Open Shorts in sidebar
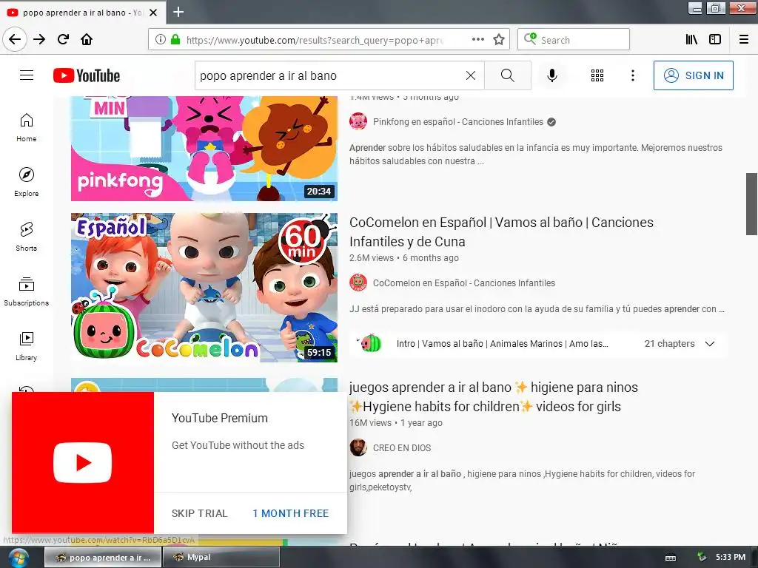Screen dimensions: 758x568 [x=27, y=237]
